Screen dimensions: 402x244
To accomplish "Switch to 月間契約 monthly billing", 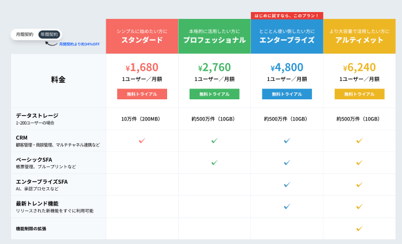I will coord(24,34).
